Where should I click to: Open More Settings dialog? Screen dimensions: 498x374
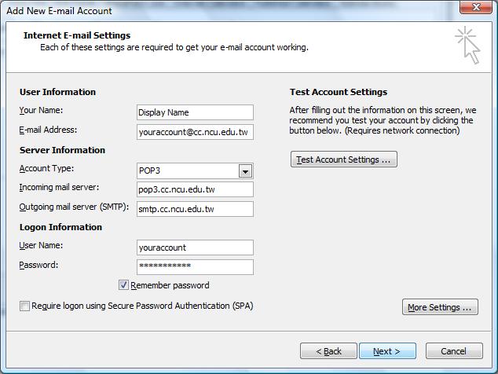440,307
